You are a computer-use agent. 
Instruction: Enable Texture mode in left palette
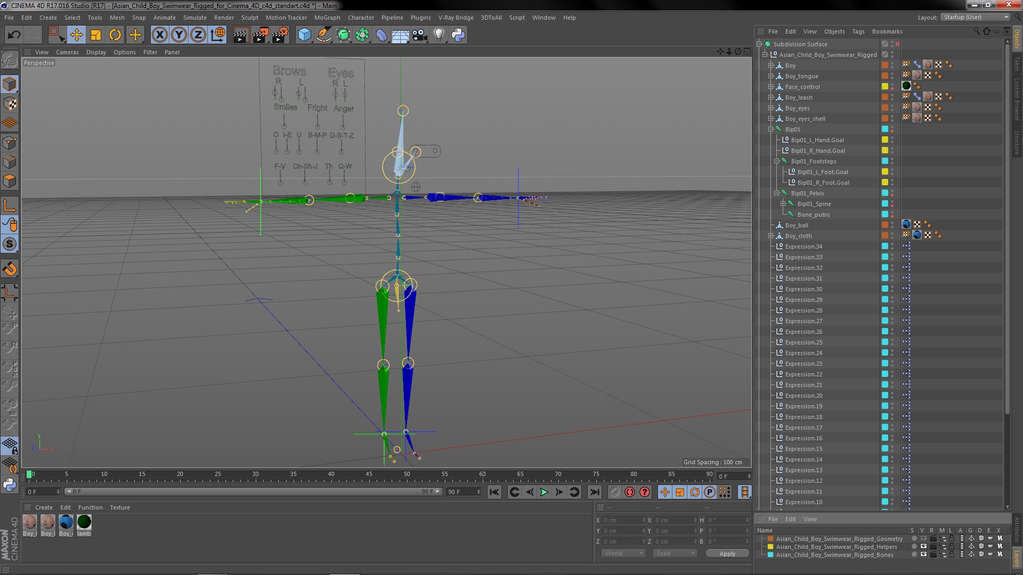(x=10, y=104)
